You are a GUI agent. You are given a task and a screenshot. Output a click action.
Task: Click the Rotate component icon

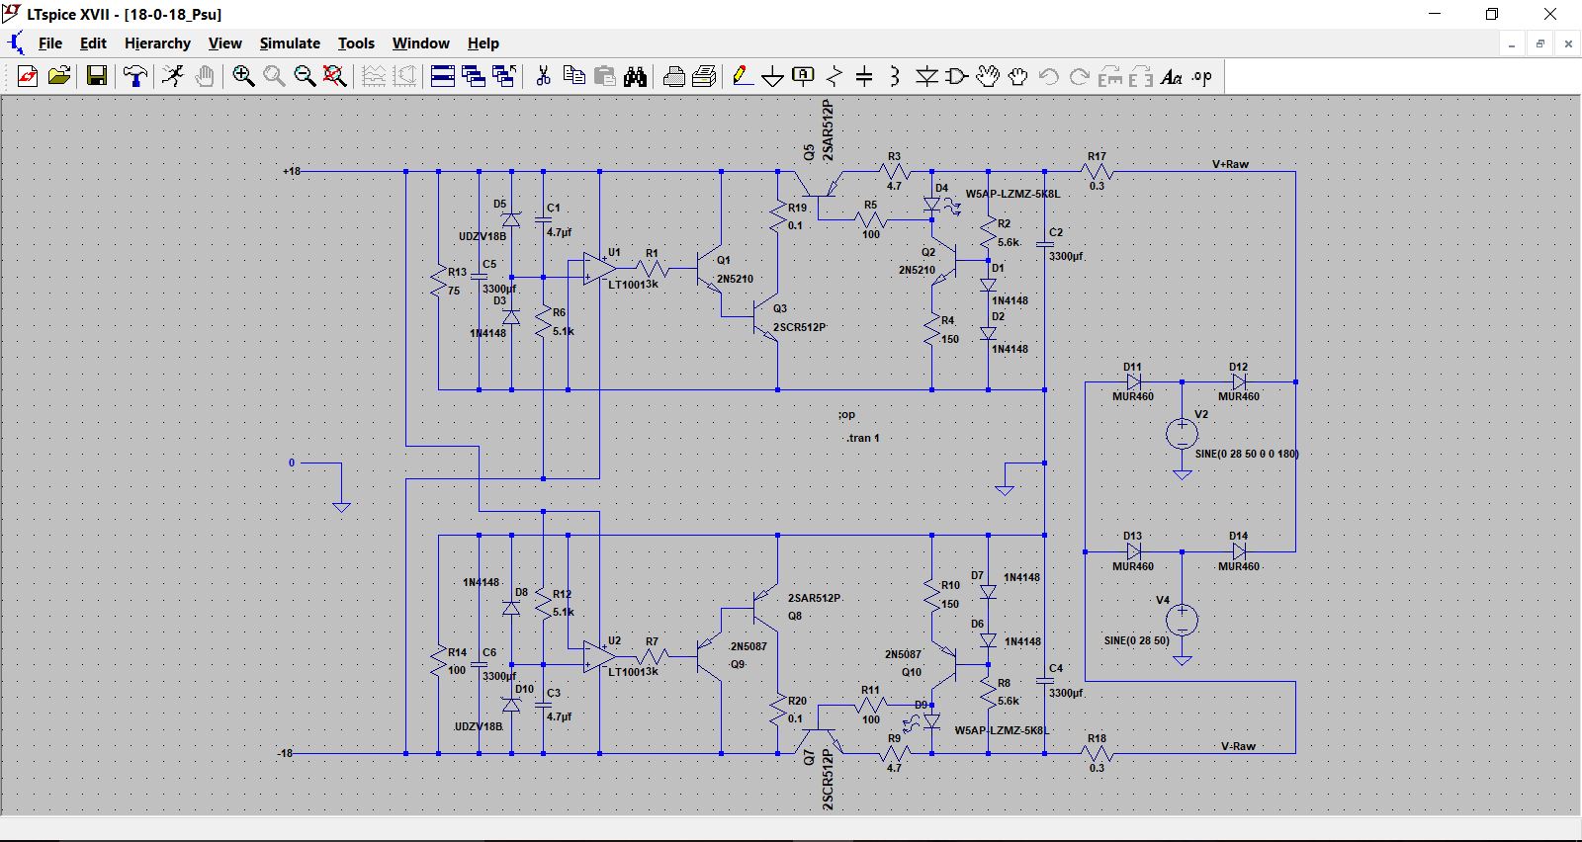coord(1110,76)
